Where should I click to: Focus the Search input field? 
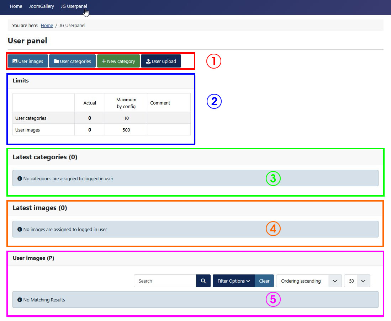[165, 281]
